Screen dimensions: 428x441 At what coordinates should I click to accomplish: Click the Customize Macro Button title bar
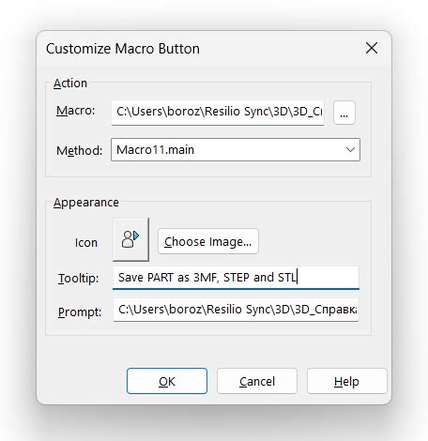tap(200, 49)
